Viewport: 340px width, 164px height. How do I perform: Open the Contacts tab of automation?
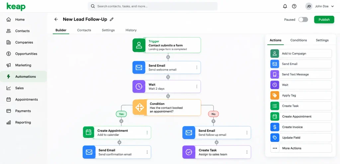point(84,30)
